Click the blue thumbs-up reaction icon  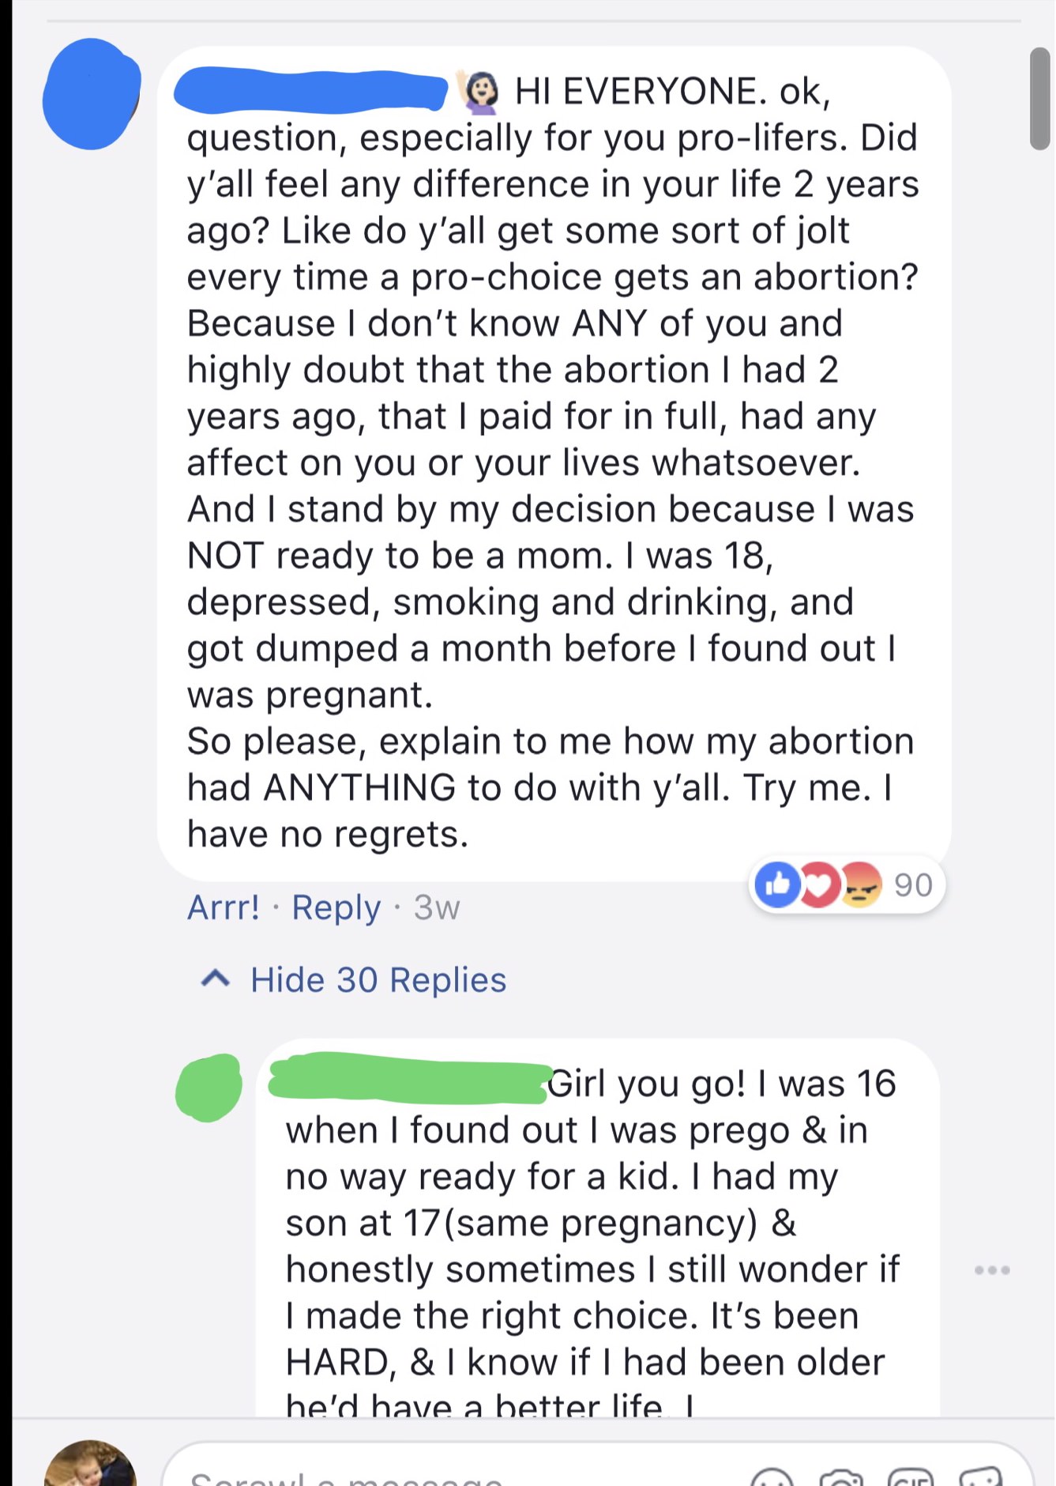(x=778, y=884)
